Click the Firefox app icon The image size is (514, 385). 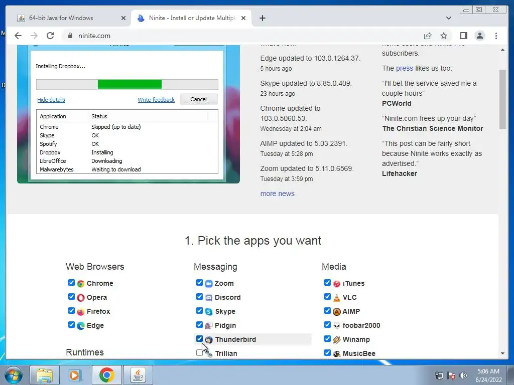tap(81, 312)
